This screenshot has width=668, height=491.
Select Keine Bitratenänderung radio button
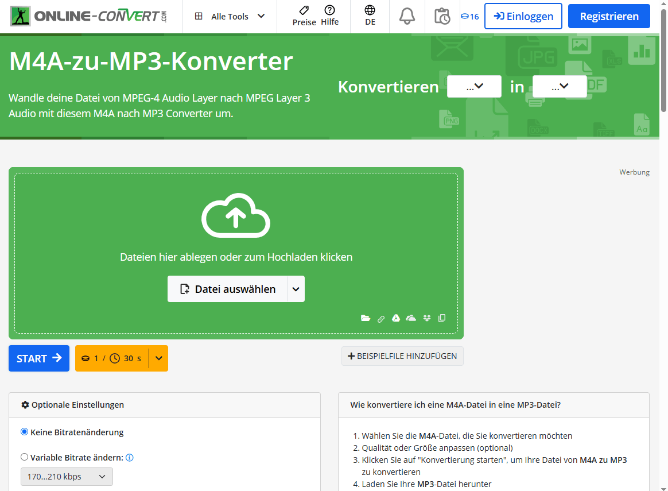[24, 432]
